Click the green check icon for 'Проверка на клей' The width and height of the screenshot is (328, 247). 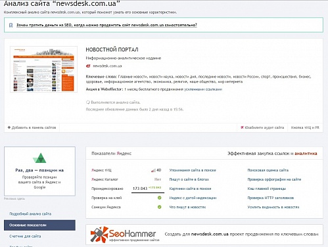(160, 198)
